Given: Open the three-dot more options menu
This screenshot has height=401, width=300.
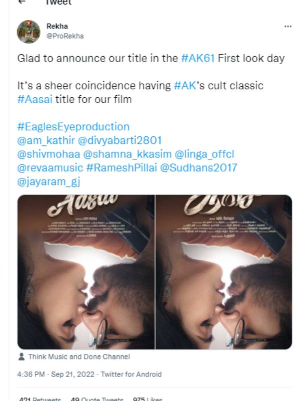Looking at the screenshot, I should tap(287, 26).
